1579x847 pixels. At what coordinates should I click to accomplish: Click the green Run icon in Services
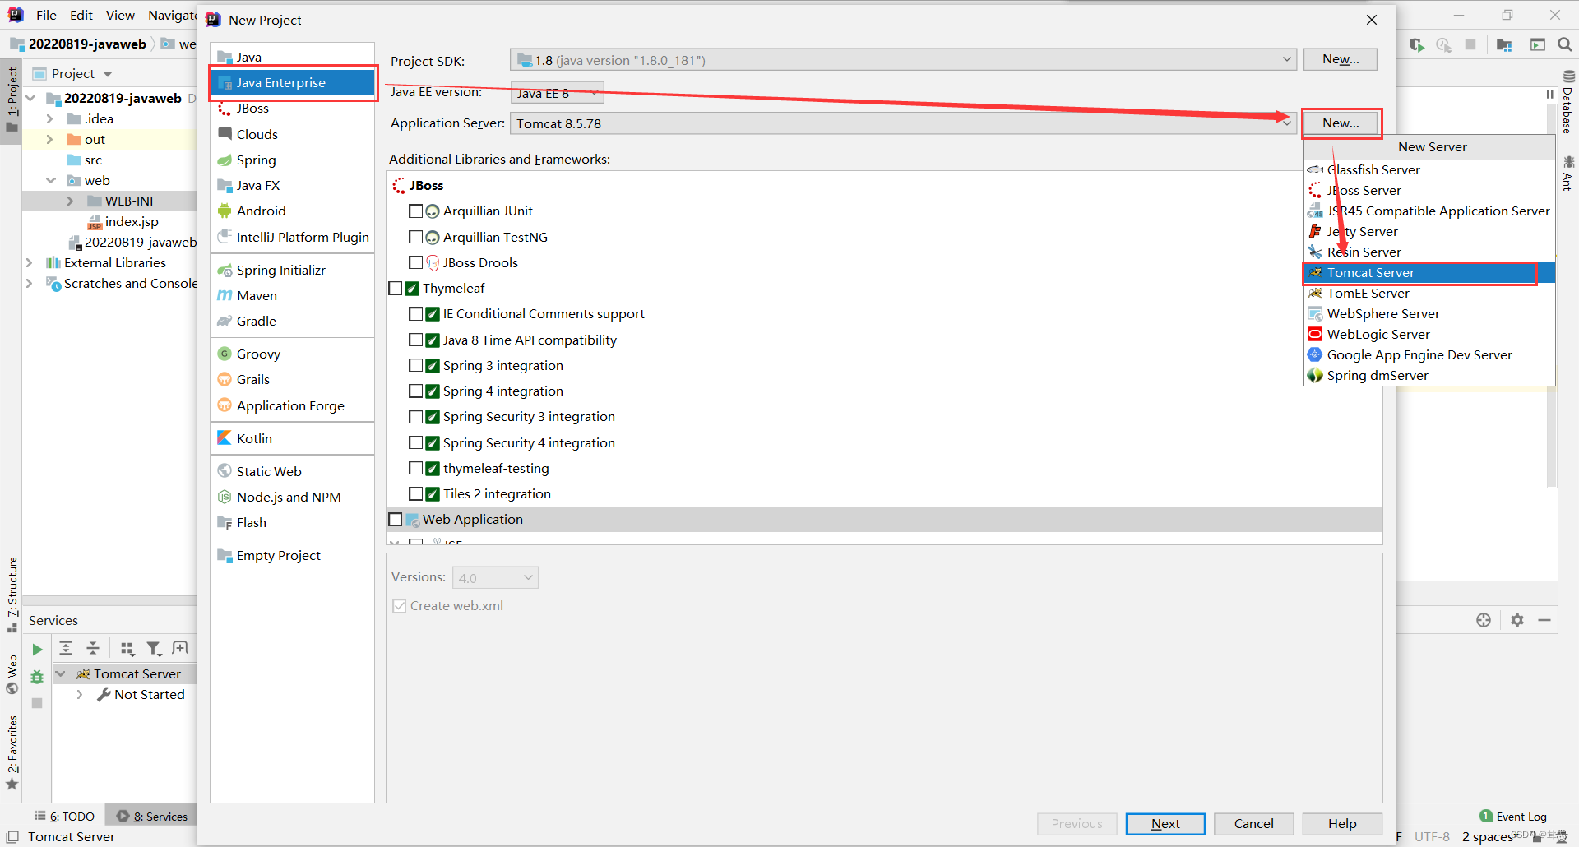(37, 650)
